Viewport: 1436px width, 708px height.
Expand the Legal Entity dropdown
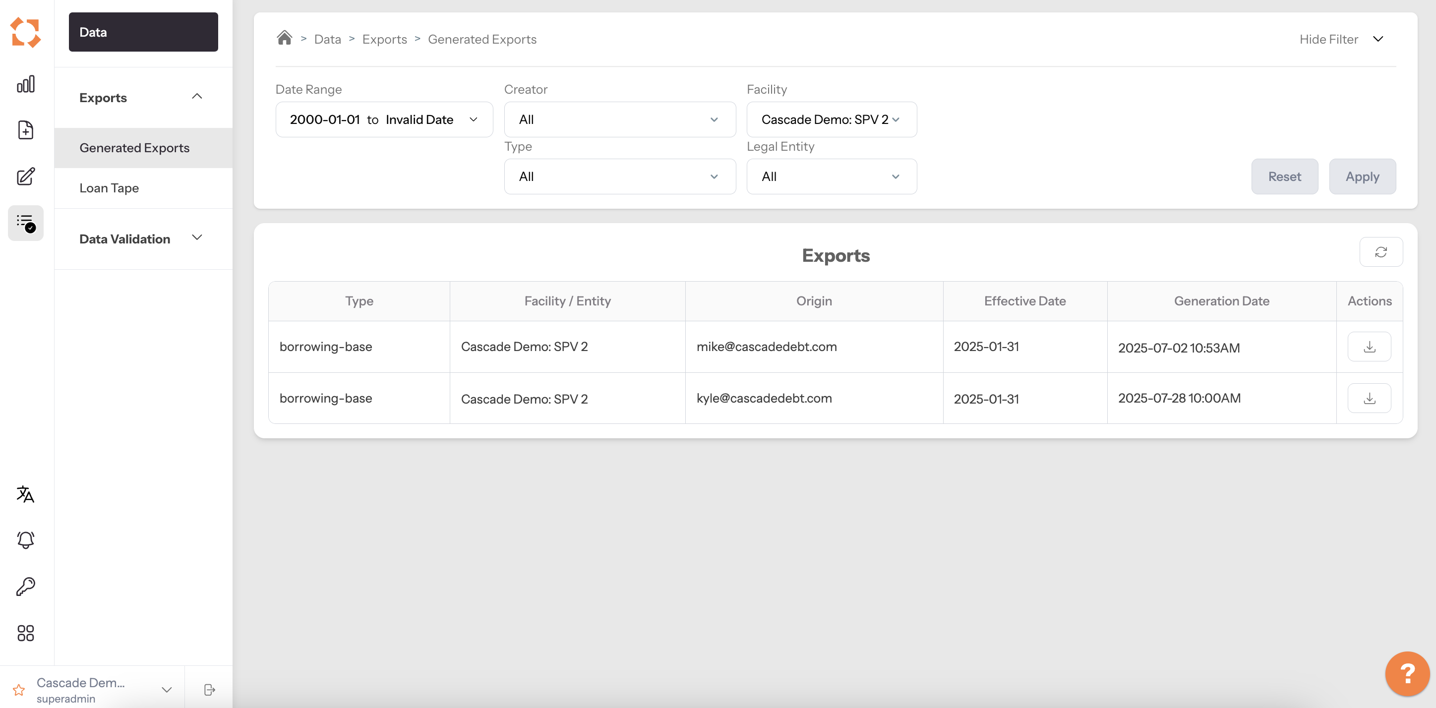tap(831, 177)
